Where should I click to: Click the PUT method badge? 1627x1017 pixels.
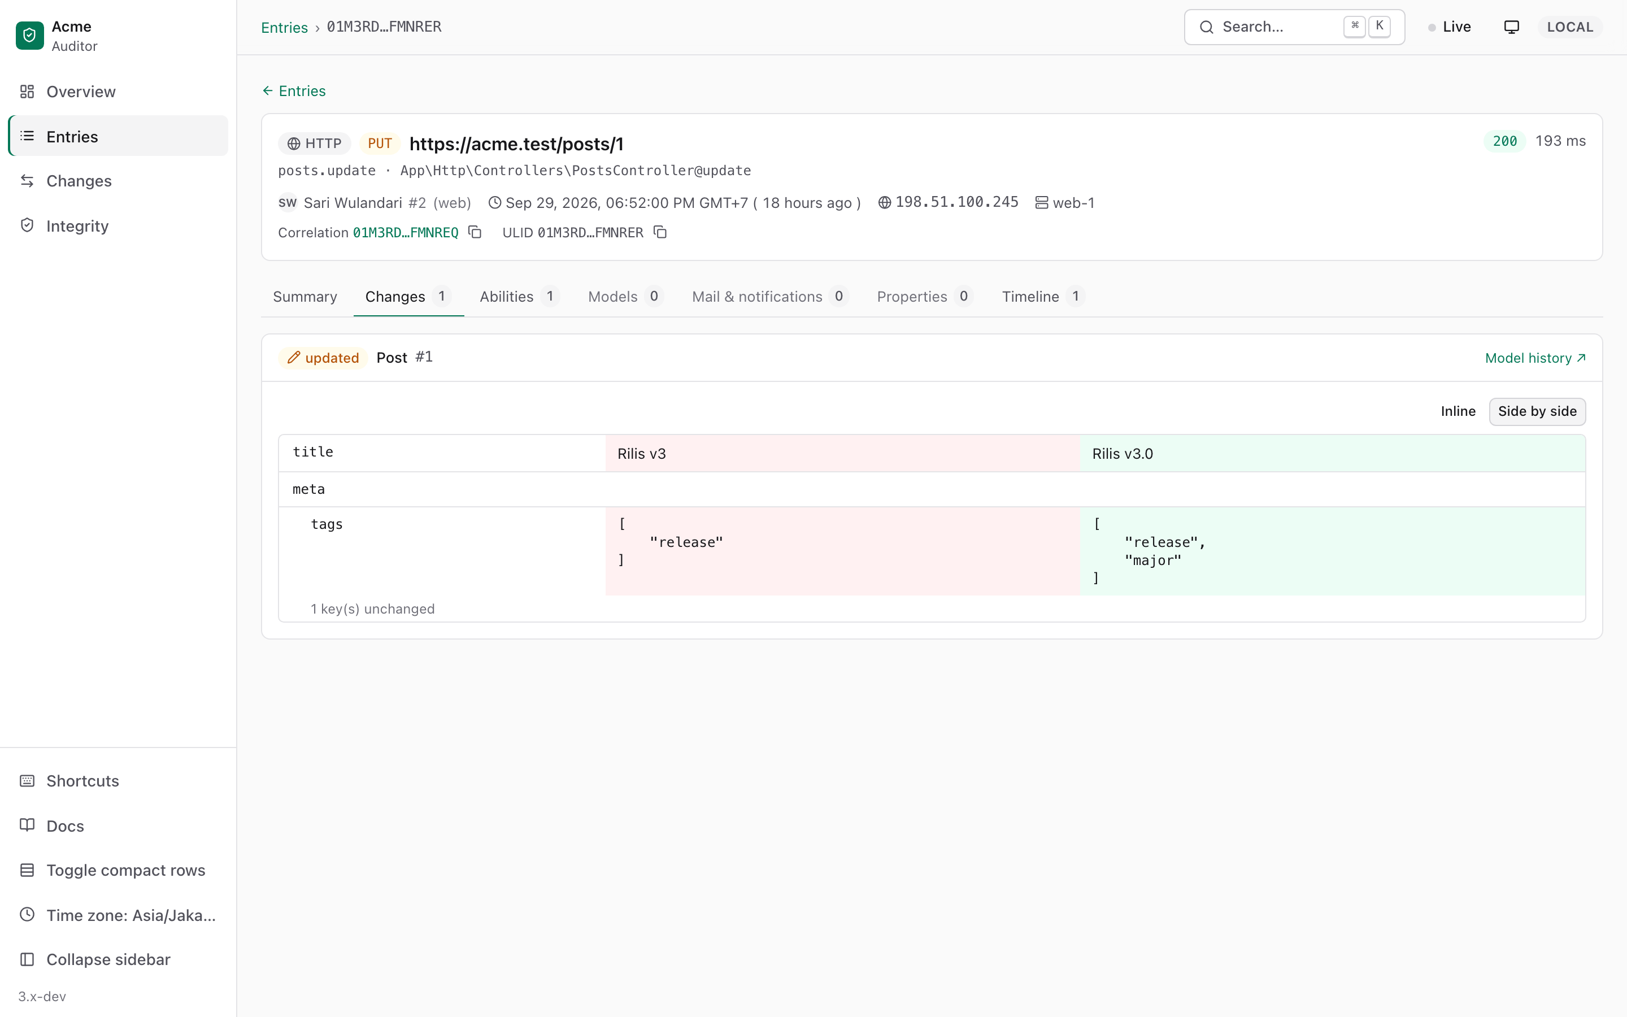pos(379,144)
